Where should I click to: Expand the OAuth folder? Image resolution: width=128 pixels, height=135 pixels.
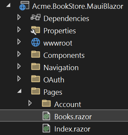pos(19,79)
